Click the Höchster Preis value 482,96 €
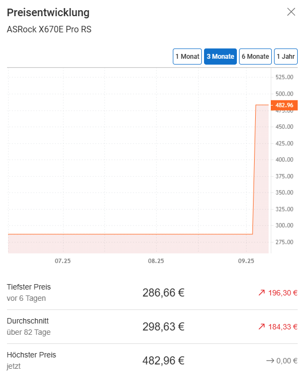 [x=164, y=361]
